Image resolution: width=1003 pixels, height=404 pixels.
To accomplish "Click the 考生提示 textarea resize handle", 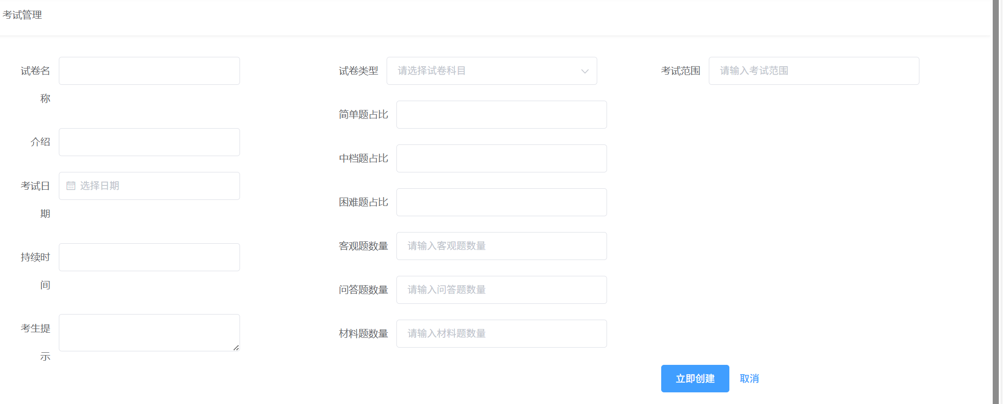I will pos(236,348).
